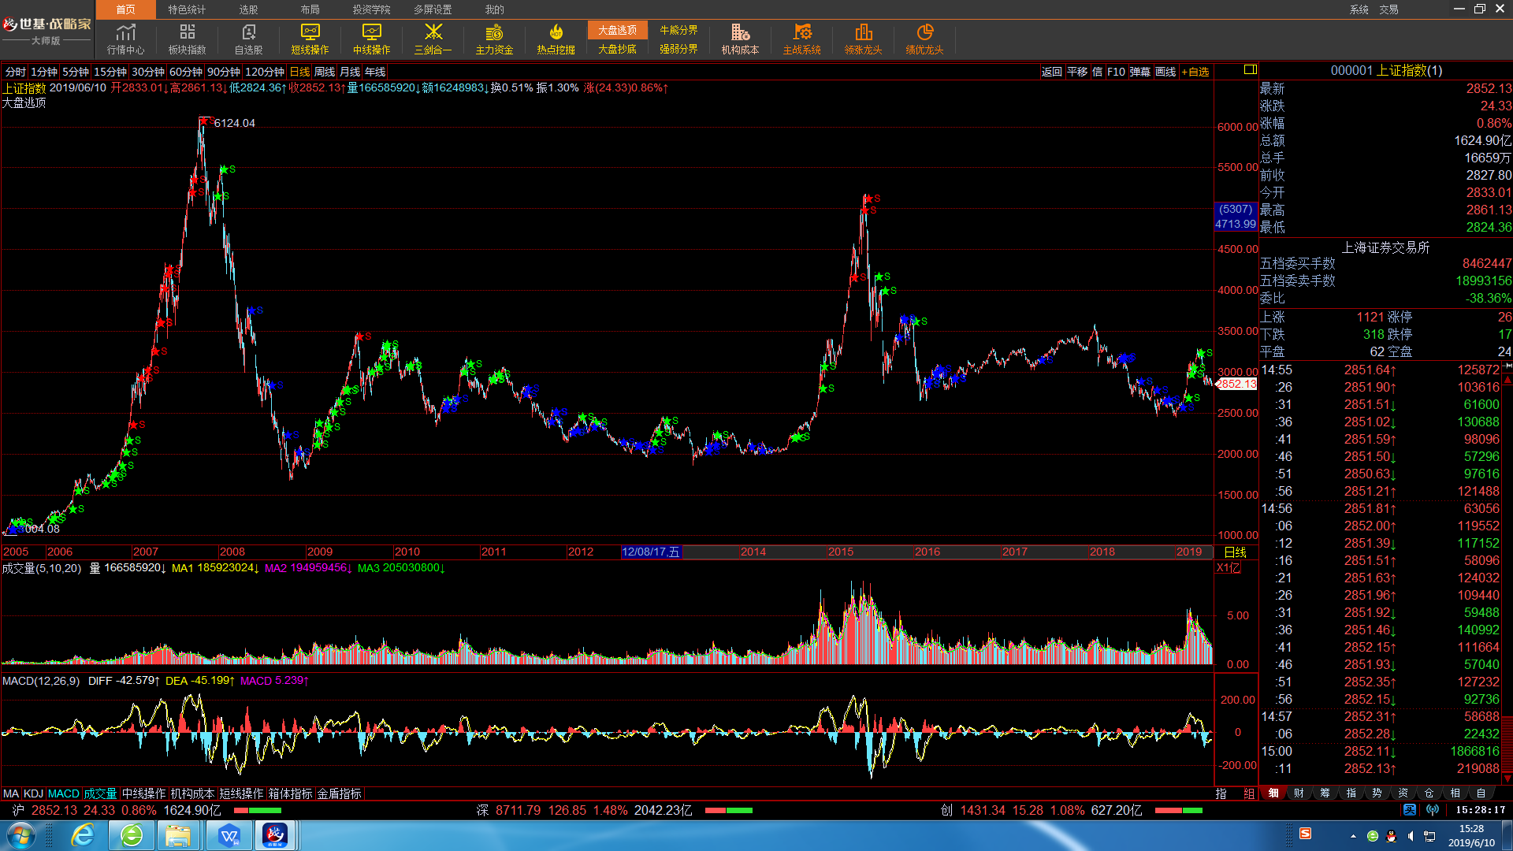This screenshot has width=1513, height=851.
Task: Click X1亿 volume unit selector
Action: pyautogui.click(x=1229, y=568)
